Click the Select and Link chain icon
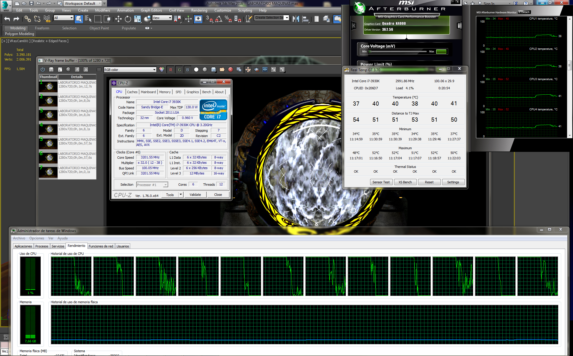This screenshot has width=573, height=356. (x=28, y=19)
